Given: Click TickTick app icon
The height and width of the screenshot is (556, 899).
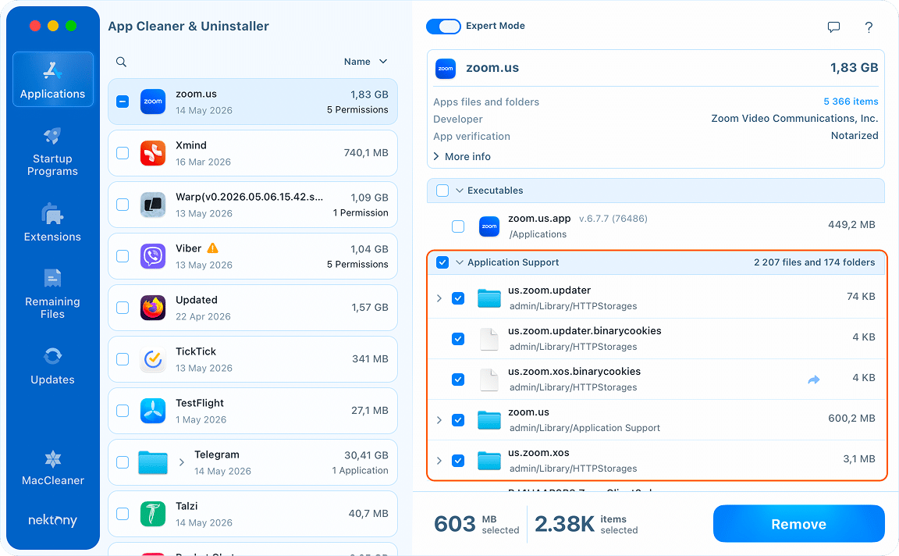Looking at the screenshot, I should click(x=153, y=359).
